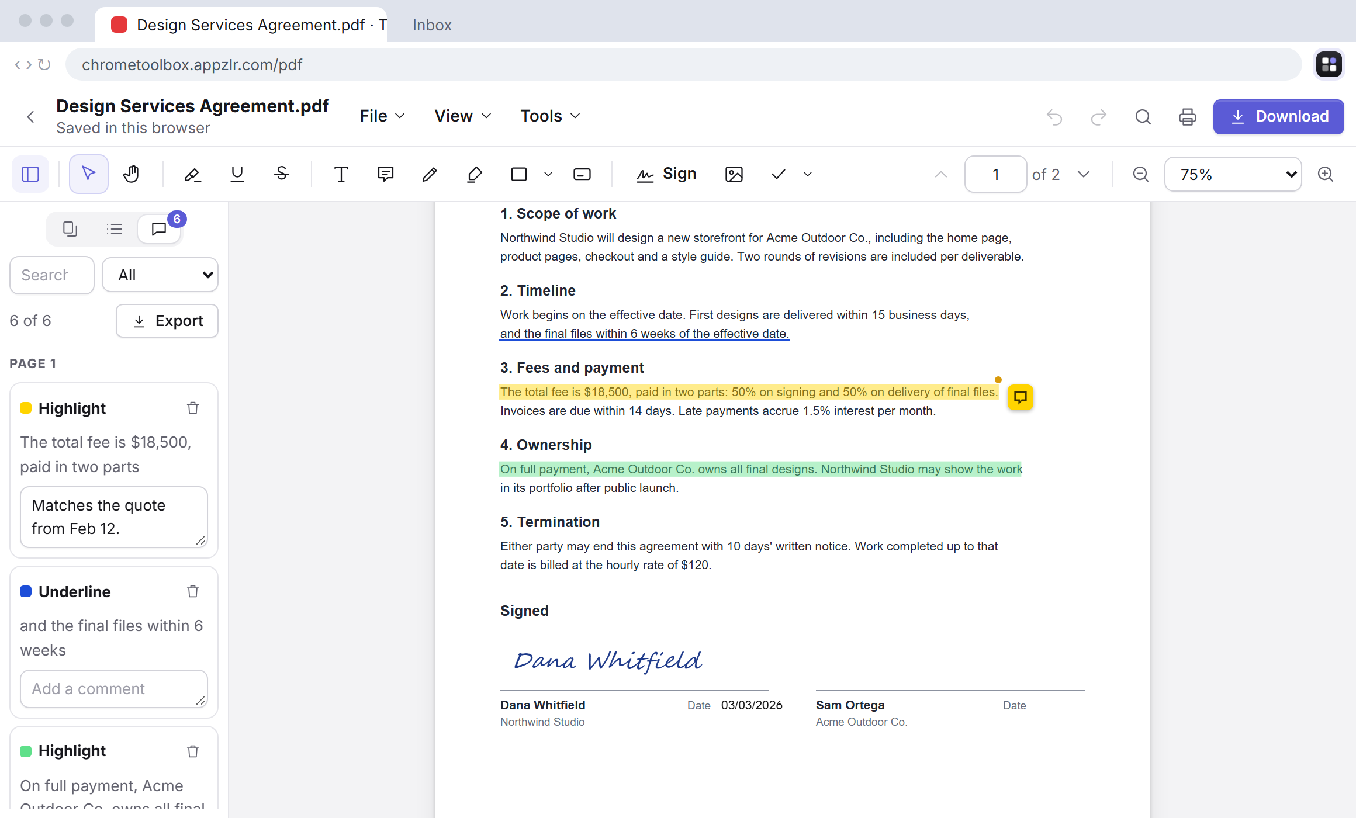Activate the Select arrow tool
Image resolution: width=1356 pixels, height=818 pixels.
coord(89,174)
